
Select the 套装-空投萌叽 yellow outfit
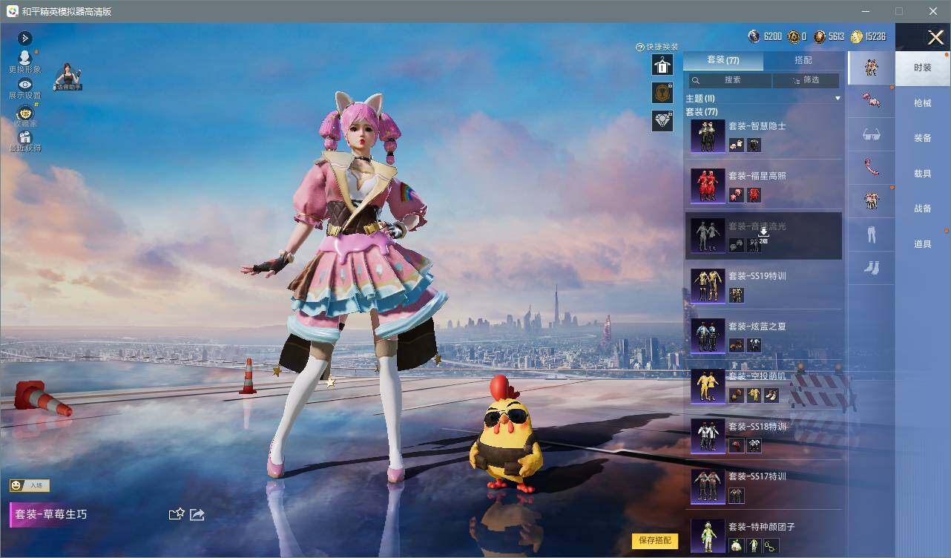[764, 386]
